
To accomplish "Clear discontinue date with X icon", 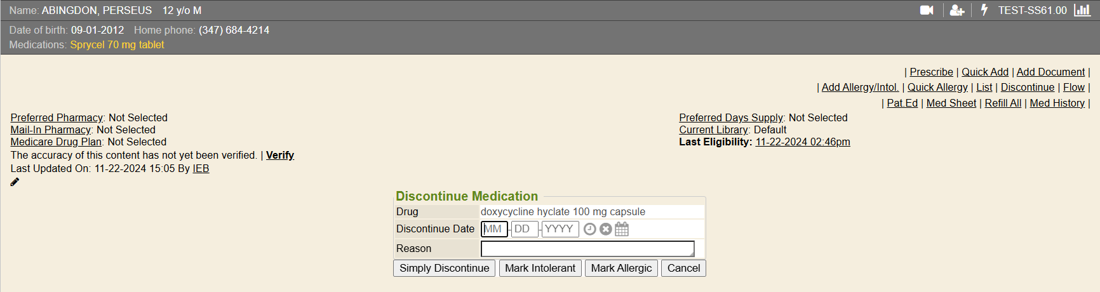I will point(606,229).
